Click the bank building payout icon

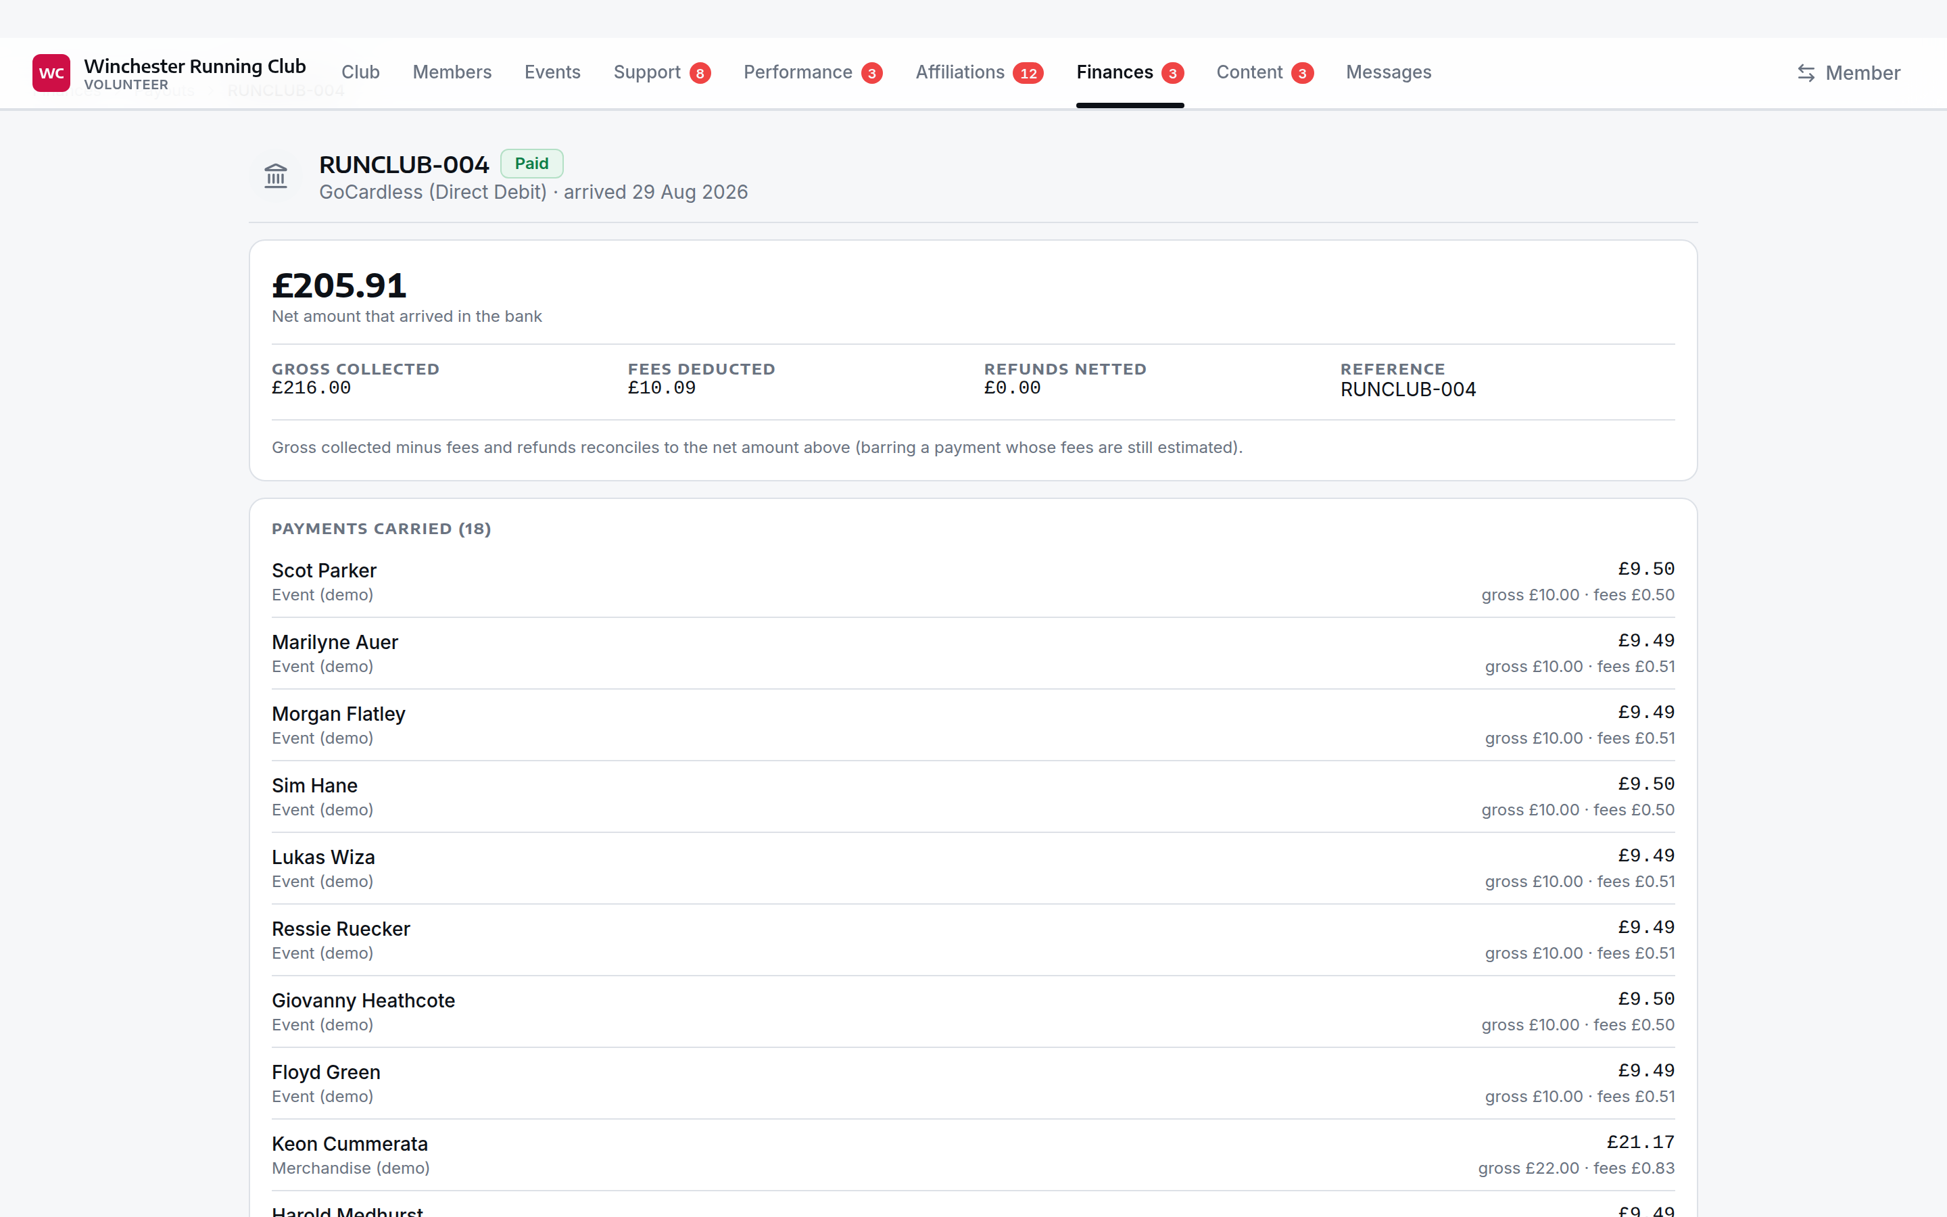276,176
